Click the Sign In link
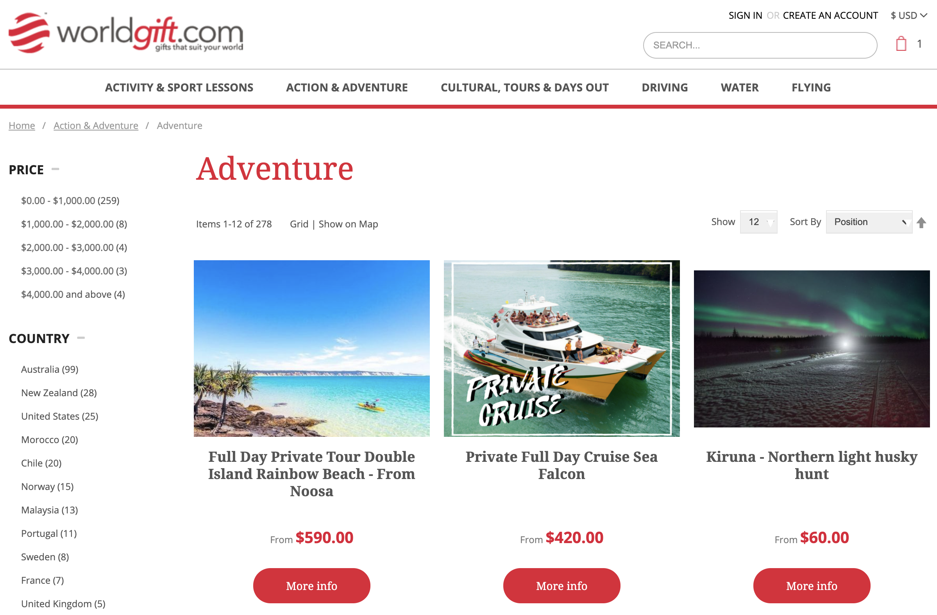The image size is (937, 615). click(745, 15)
